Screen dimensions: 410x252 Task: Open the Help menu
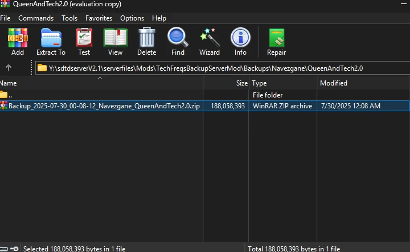pos(159,18)
